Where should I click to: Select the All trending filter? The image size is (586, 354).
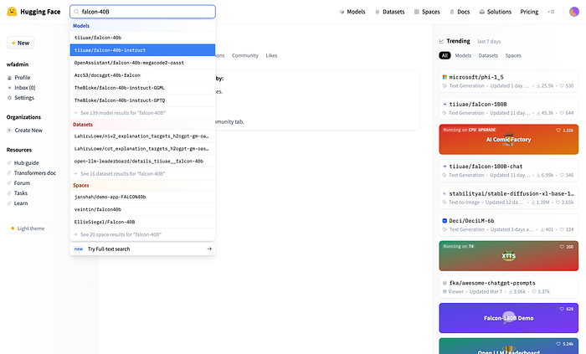(x=445, y=55)
